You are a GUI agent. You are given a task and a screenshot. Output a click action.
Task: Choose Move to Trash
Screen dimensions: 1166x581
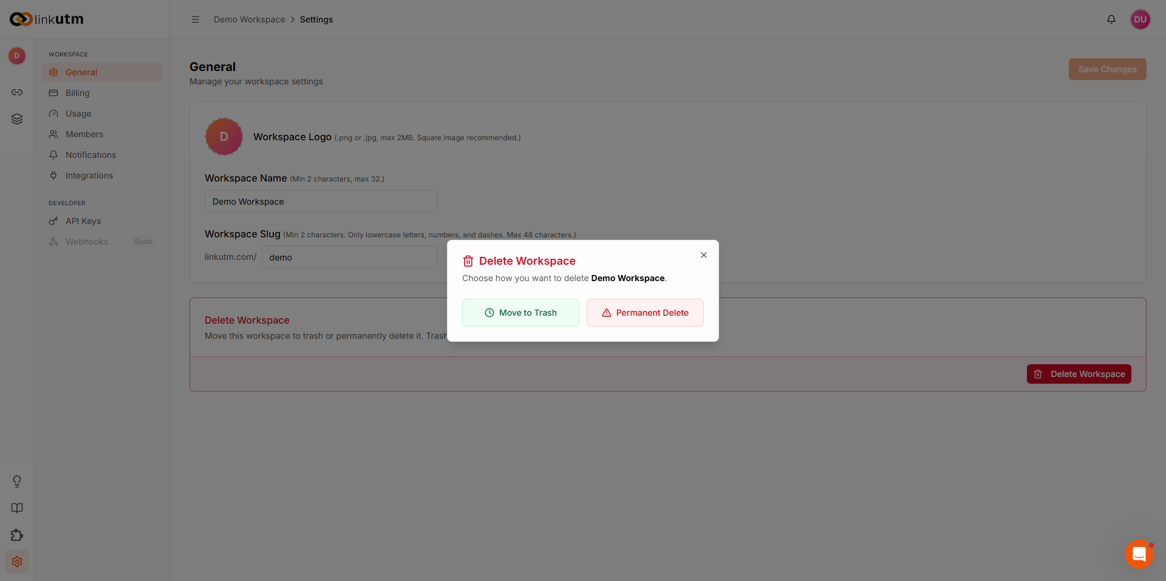pyautogui.click(x=520, y=313)
